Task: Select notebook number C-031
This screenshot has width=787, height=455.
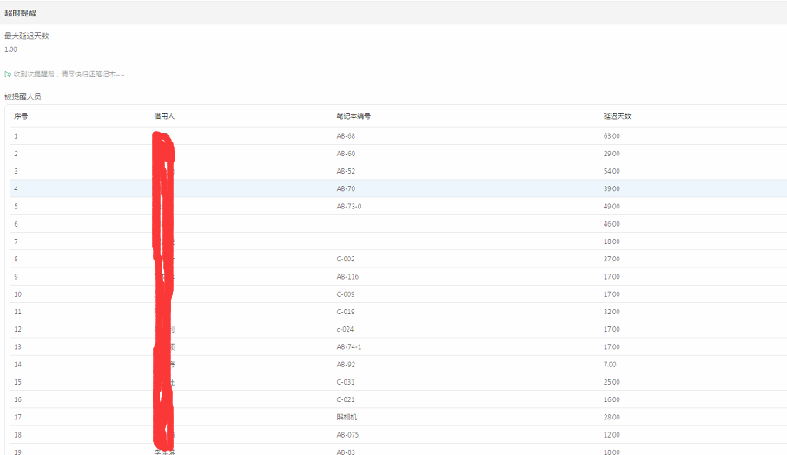Action: pyautogui.click(x=346, y=382)
